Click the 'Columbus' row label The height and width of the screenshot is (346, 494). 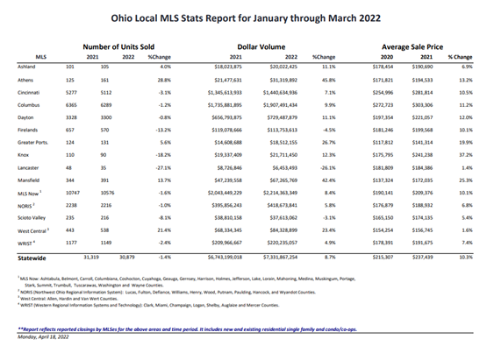click(x=29, y=105)
